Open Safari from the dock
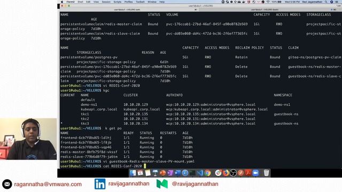 [x=185, y=173]
